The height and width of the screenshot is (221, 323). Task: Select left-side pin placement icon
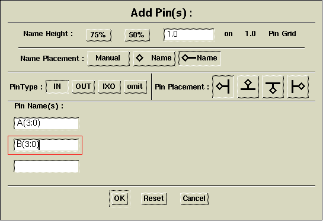click(223, 87)
